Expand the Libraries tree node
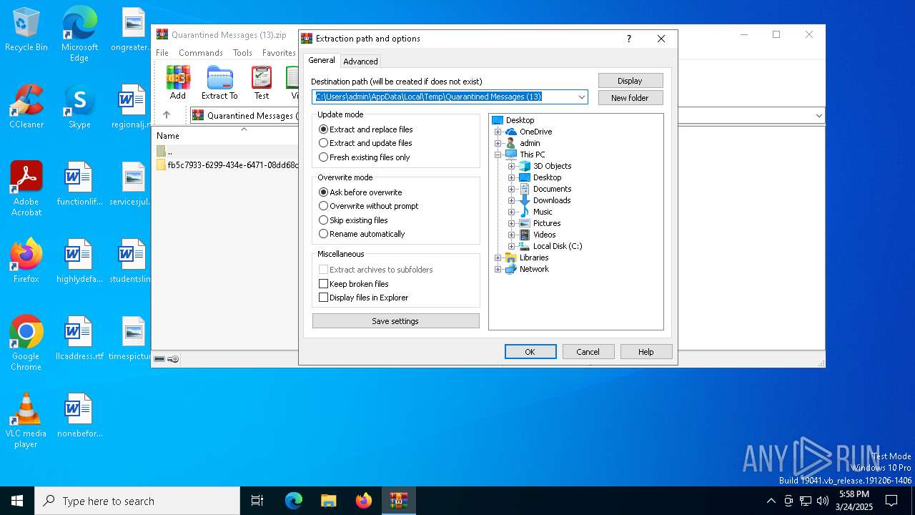The width and height of the screenshot is (915, 515). tap(498, 257)
